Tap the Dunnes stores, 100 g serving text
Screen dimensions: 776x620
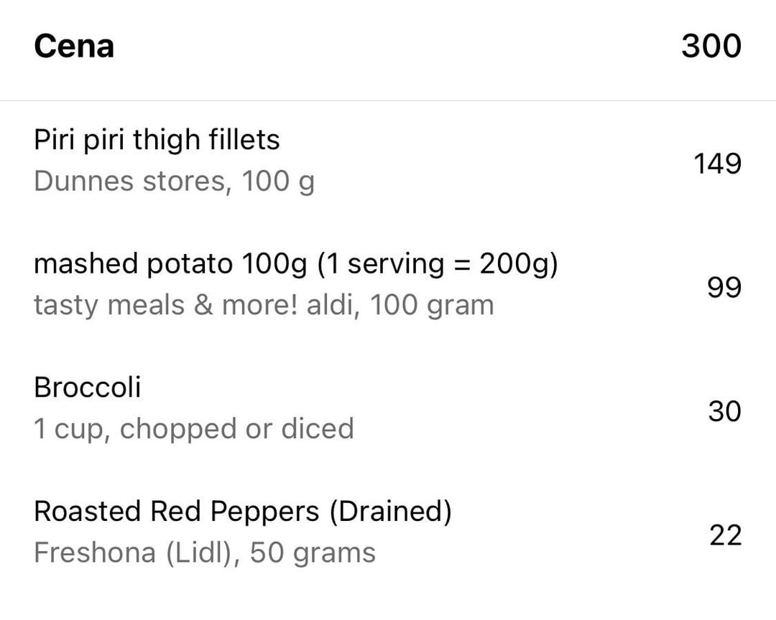point(174,181)
